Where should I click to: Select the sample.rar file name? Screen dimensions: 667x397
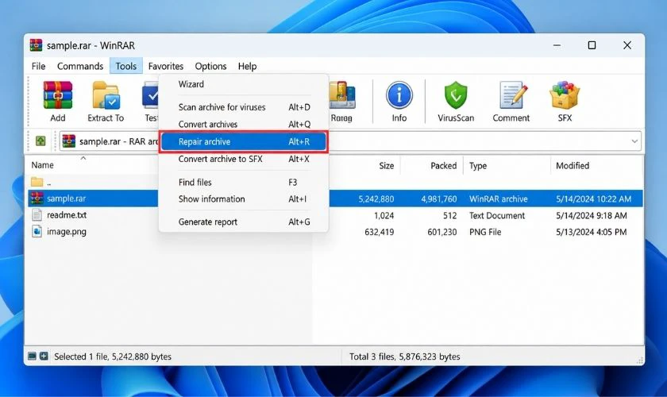67,198
